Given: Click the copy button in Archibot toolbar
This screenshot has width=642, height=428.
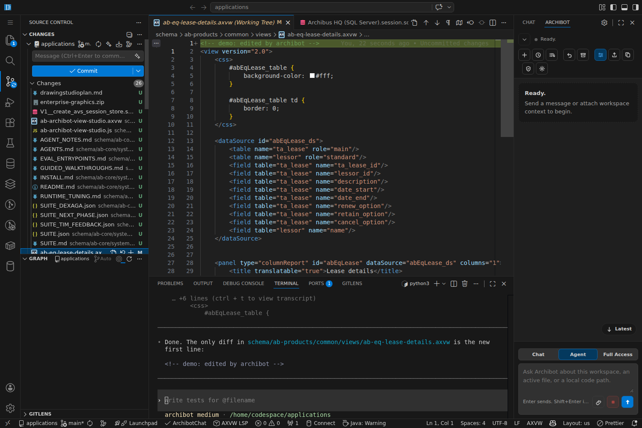Looking at the screenshot, I should pyautogui.click(x=628, y=55).
